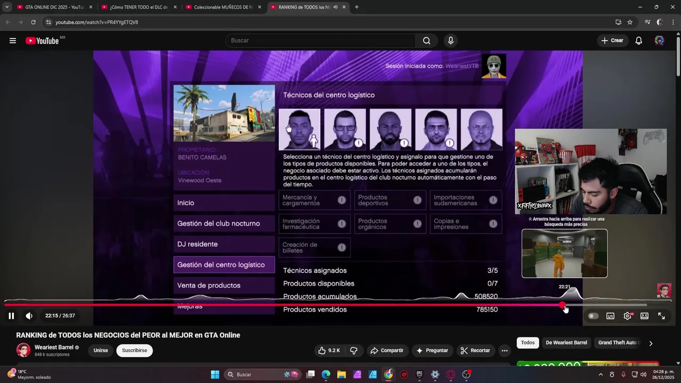Pause the video playback
Image resolution: width=681 pixels, height=383 pixels.
click(11, 316)
